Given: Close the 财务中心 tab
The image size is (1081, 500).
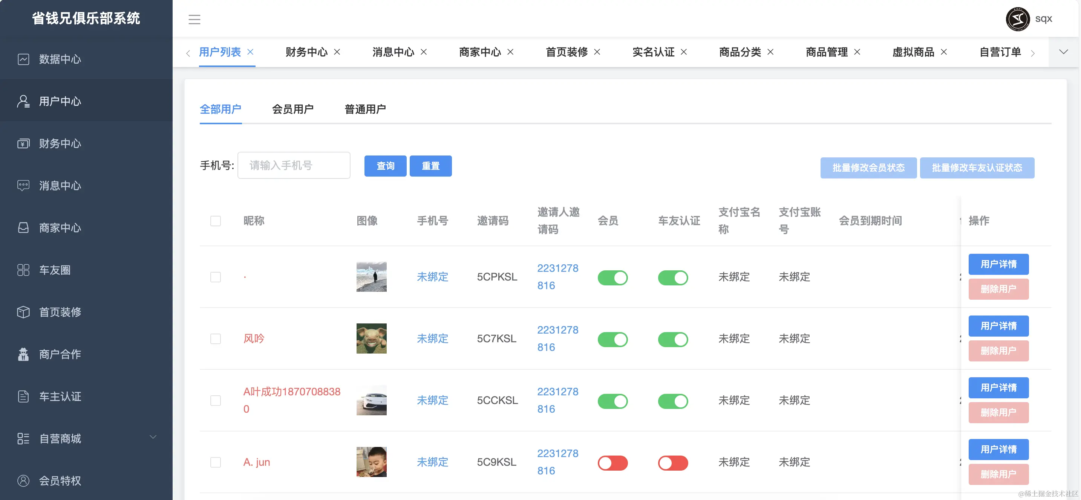Looking at the screenshot, I should tap(337, 52).
